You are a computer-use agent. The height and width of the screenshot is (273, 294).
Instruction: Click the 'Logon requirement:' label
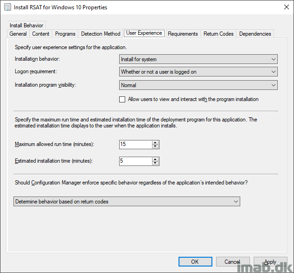coord(36,71)
